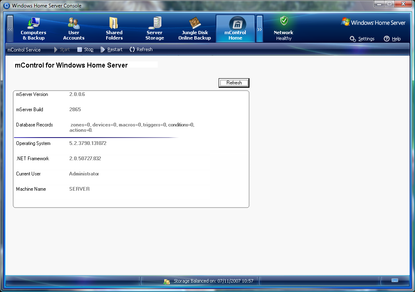Click the mServer Build label
Image resolution: width=415 pixels, height=292 pixels.
29,110
